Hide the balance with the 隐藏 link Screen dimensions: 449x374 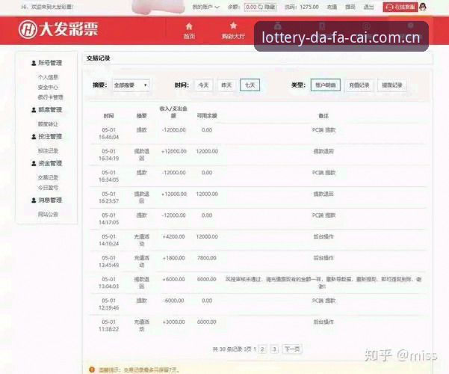pyautogui.click(x=270, y=7)
